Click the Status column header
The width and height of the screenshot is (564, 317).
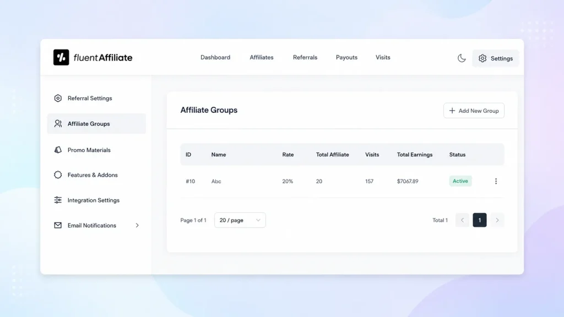point(457,155)
